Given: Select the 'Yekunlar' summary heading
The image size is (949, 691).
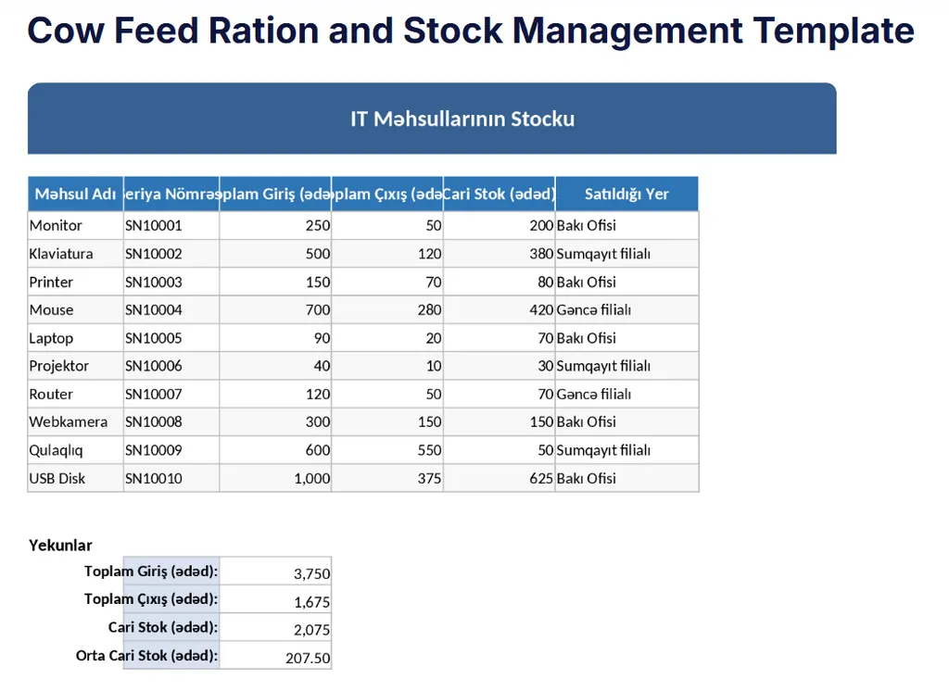Looking at the screenshot, I should click(60, 545).
